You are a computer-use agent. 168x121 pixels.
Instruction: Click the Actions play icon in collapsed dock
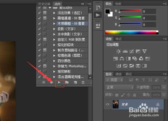pyautogui.click(x=98, y=15)
